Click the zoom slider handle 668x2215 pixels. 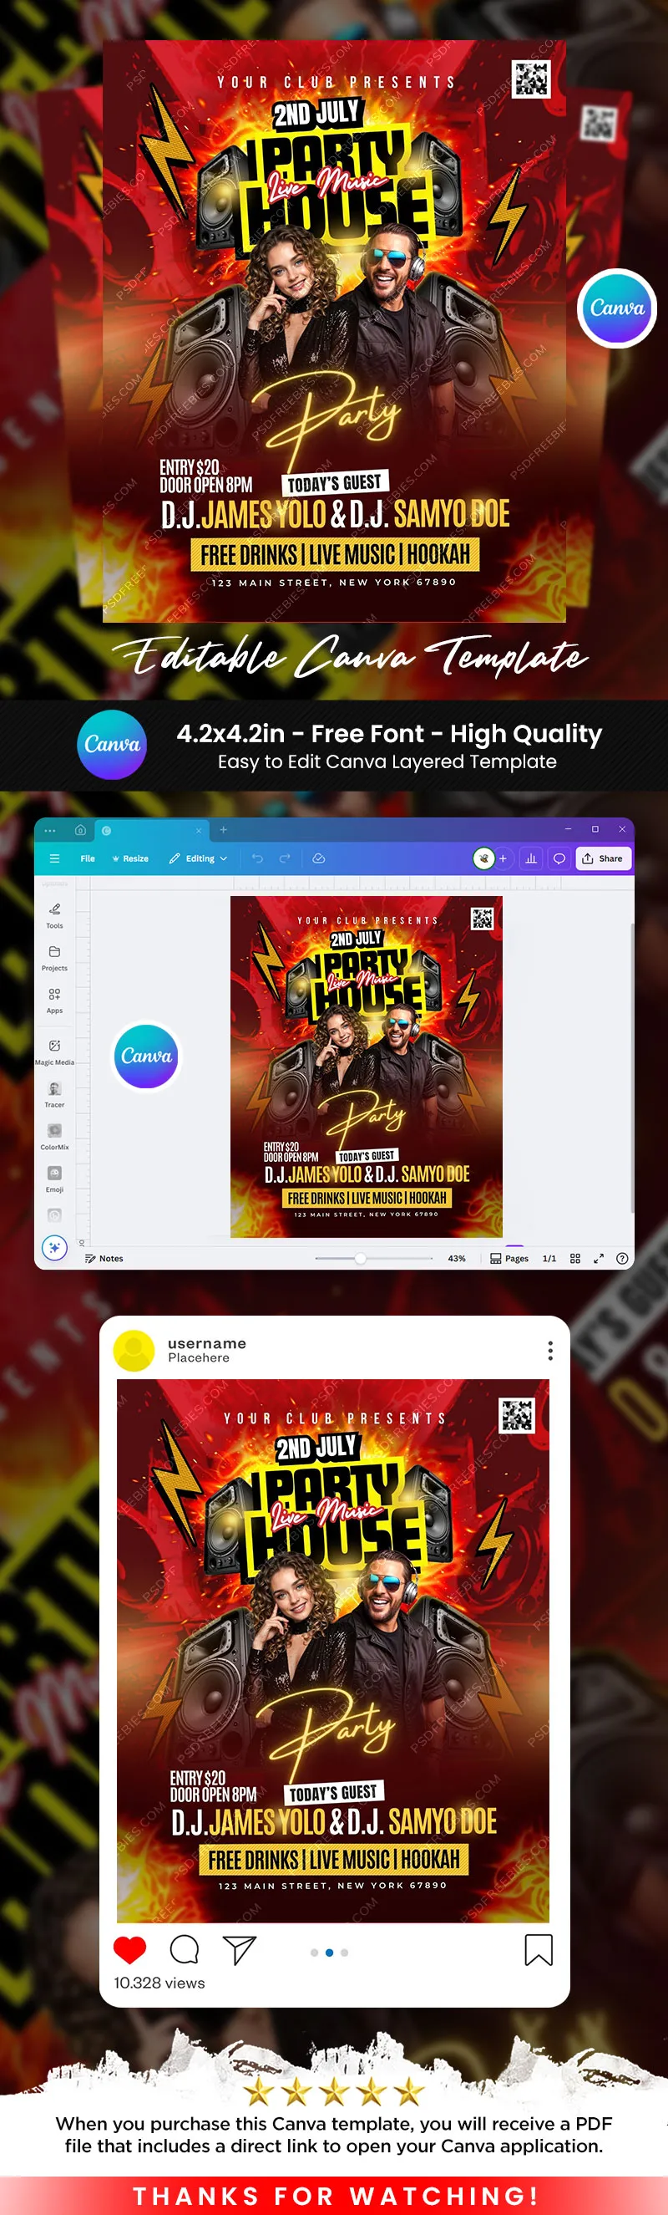click(x=361, y=1258)
